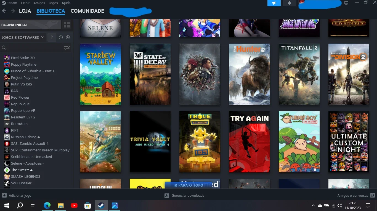The width and height of the screenshot is (377, 211).
Task: Open the Trove cover
Action: pos(200,142)
